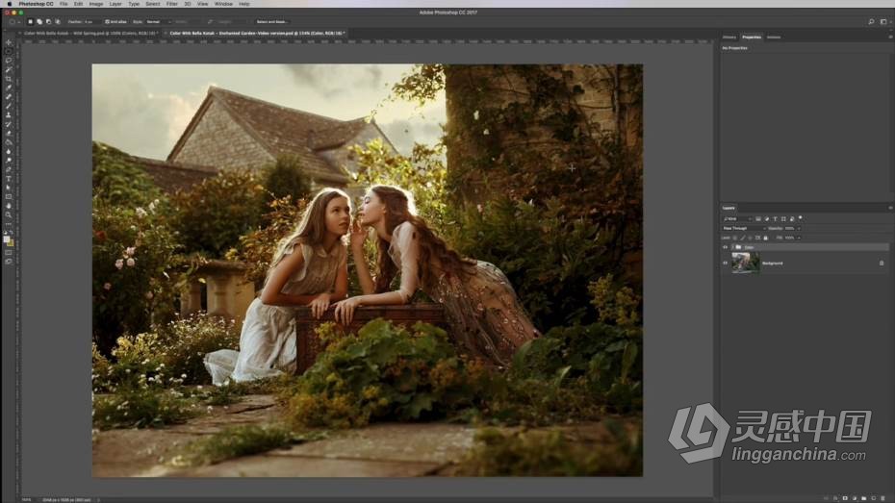
Task: Hide the Background layer
Action: click(726, 263)
